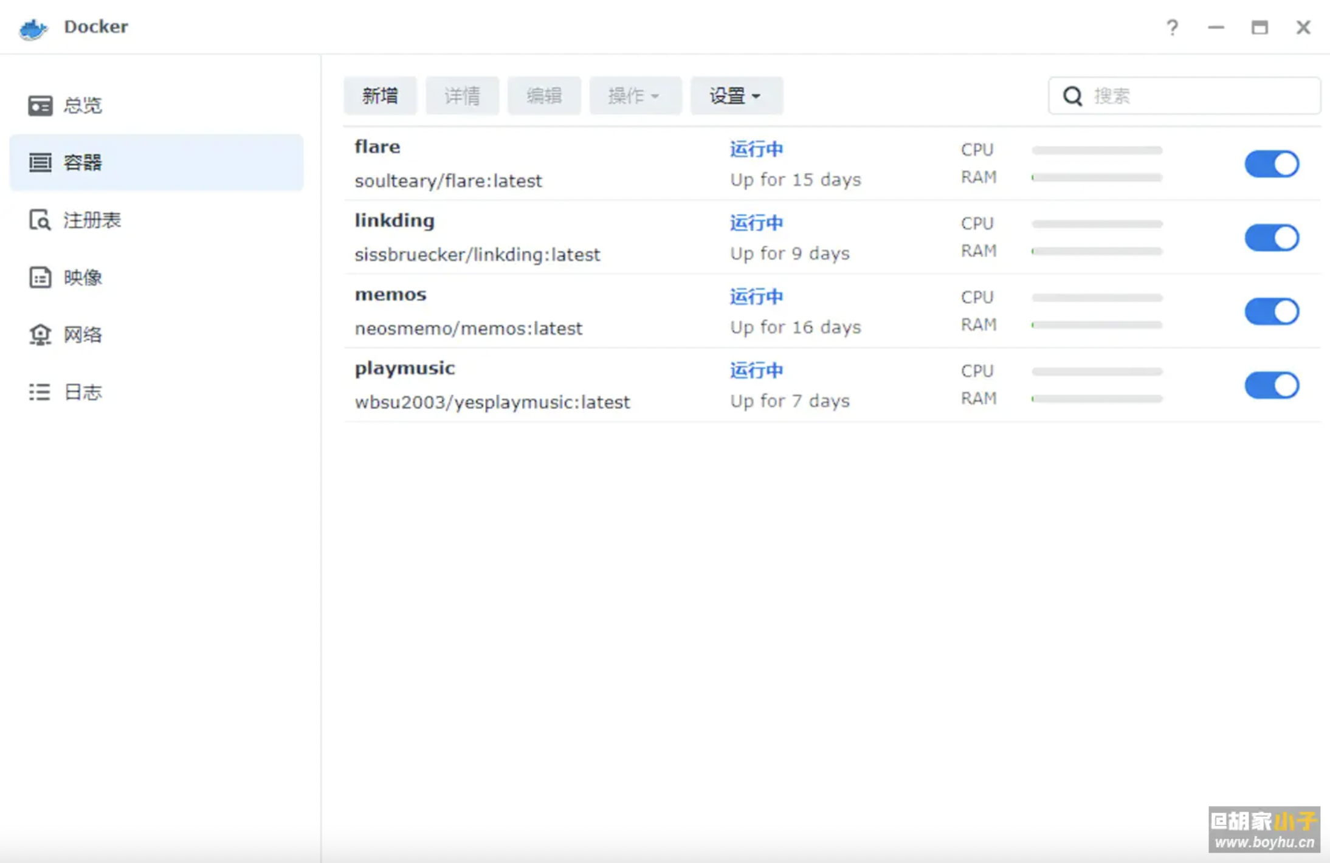The height and width of the screenshot is (863, 1330).
Task: Select the memos container name
Action: [390, 294]
